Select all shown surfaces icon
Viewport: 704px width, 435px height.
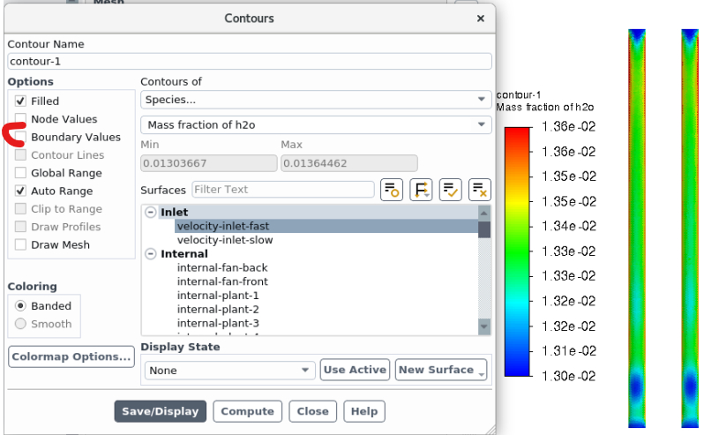coord(450,190)
